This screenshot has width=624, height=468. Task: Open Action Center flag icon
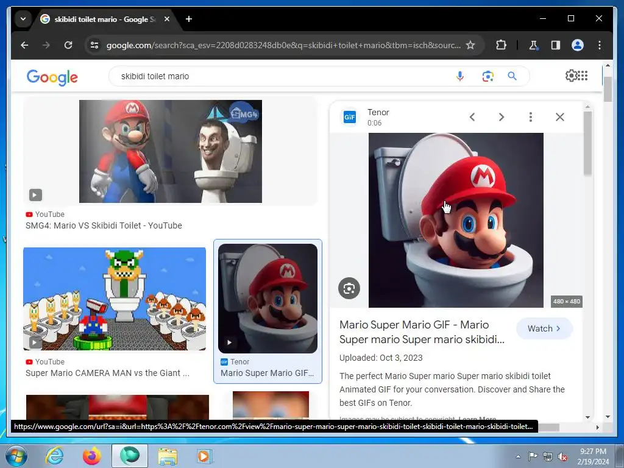533,456
